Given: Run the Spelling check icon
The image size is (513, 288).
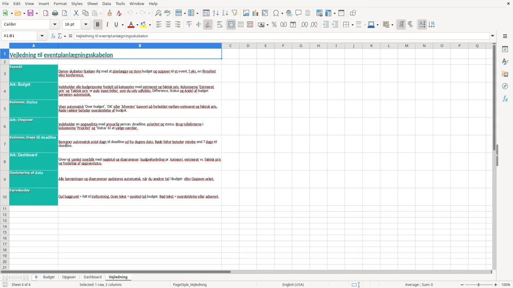Looking at the screenshot, I should 168,13.
